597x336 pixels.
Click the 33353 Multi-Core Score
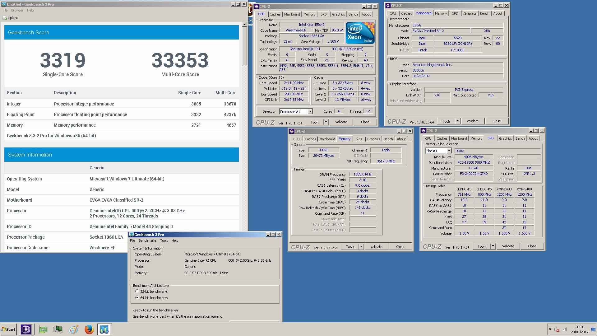click(x=180, y=60)
